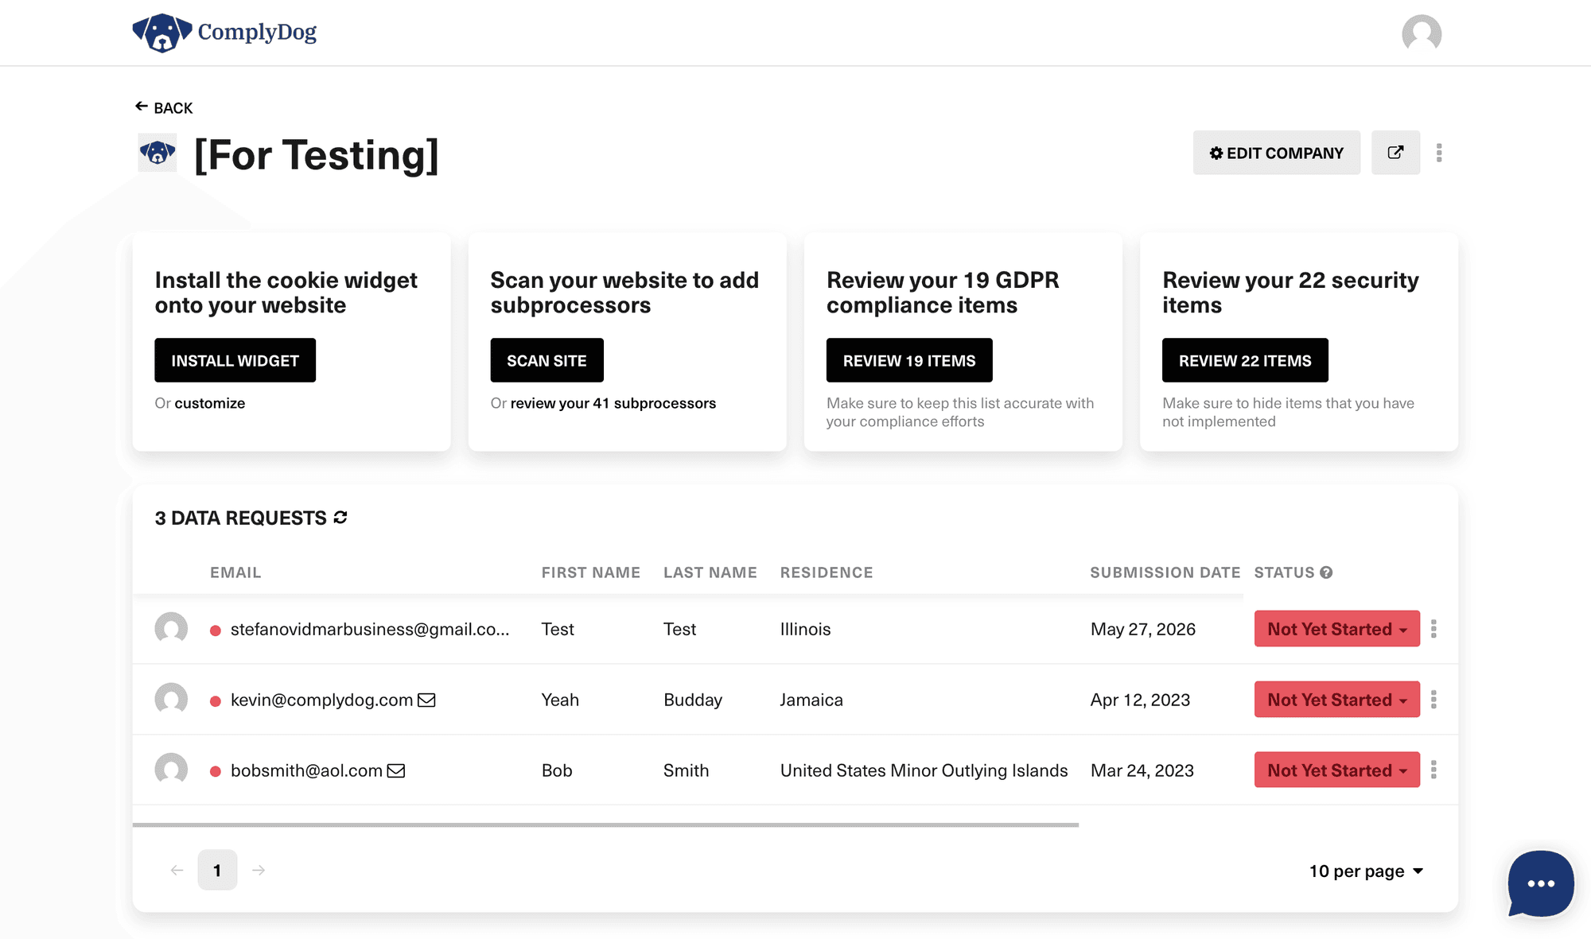Open the customize widget link
The width and height of the screenshot is (1591, 939).
(210, 403)
